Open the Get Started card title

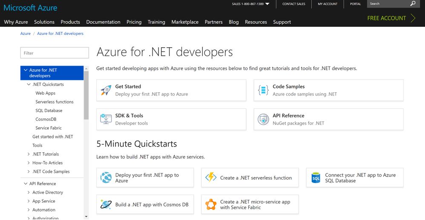pos(128,86)
